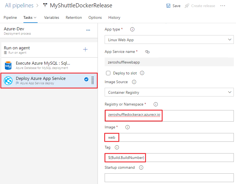
Task: Click Create release text
Action: click(x=203, y=6)
